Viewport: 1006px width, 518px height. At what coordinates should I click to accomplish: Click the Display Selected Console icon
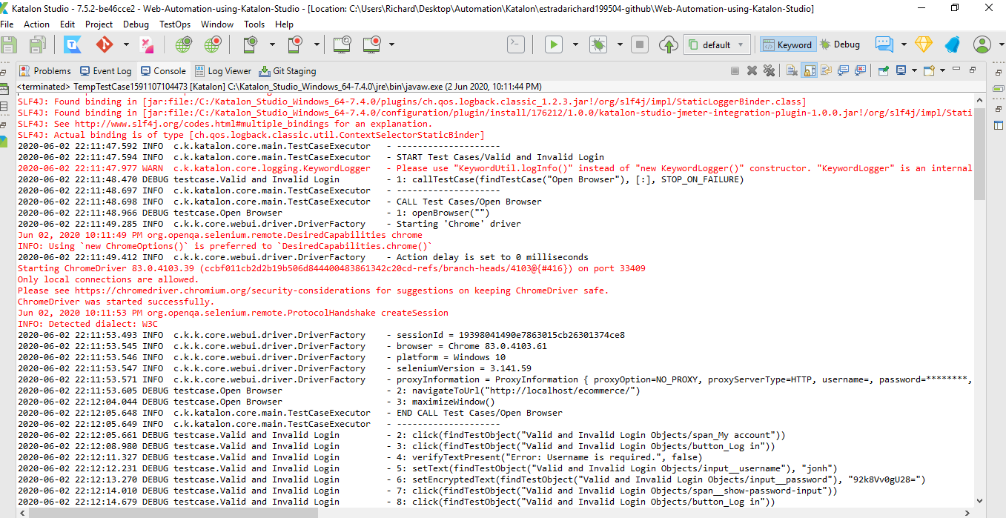[901, 71]
